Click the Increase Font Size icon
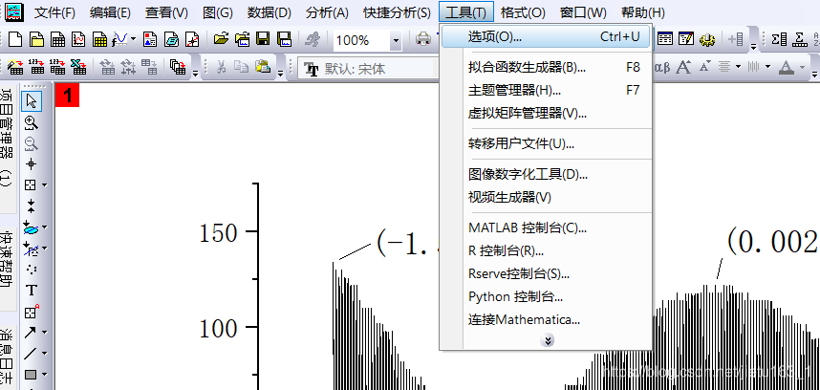The image size is (820, 390). pos(683,67)
